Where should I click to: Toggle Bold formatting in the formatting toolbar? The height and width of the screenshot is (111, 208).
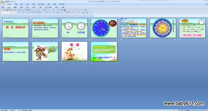pos(18,12)
